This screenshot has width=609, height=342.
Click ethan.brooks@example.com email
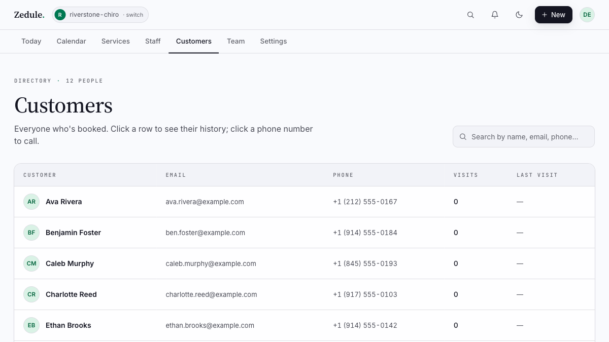(210, 325)
